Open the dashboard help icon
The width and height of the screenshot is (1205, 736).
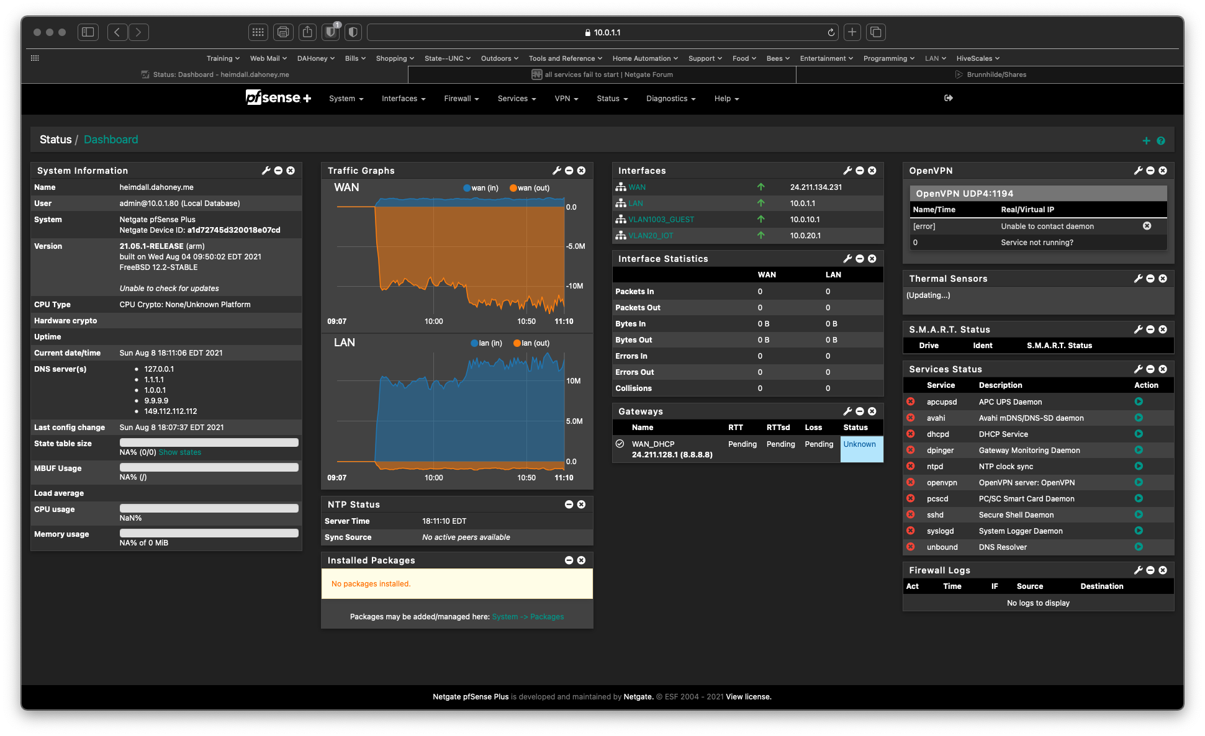tap(1161, 141)
